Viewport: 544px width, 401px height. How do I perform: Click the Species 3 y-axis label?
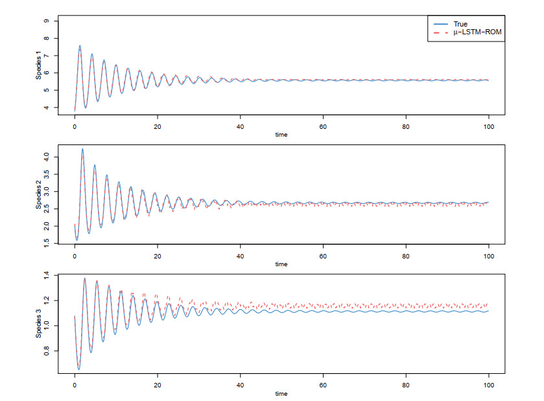click(39, 324)
